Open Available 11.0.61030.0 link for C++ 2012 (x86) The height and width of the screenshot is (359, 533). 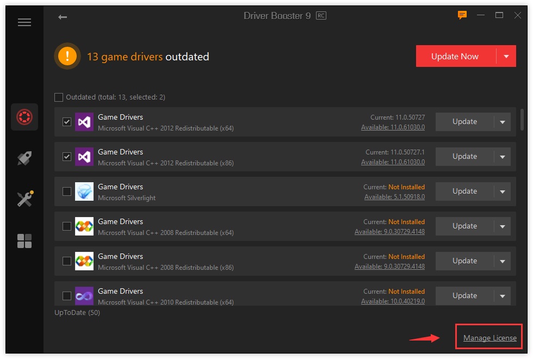click(x=393, y=162)
